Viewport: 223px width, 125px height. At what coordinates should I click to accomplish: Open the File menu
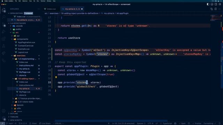point(16,1)
